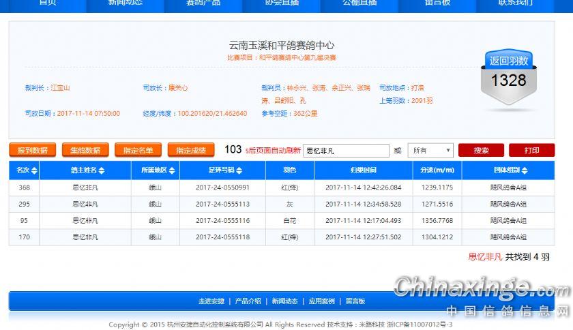Click the red 打印 print button
This screenshot has height=330, width=573.
[x=531, y=150]
